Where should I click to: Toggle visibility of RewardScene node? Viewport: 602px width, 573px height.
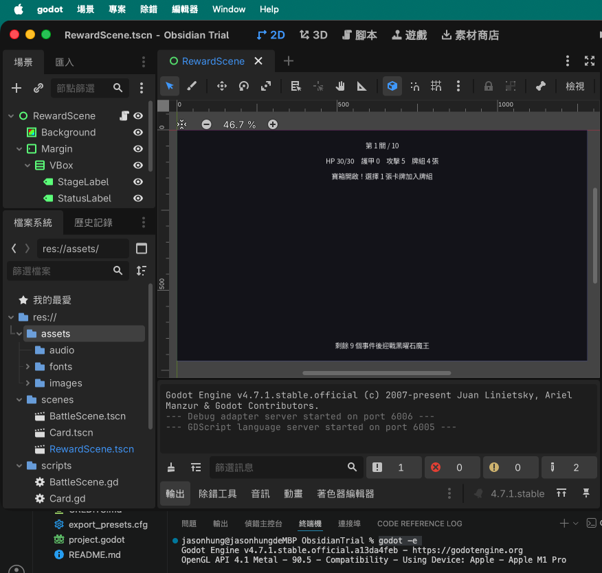tap(138, 115)
